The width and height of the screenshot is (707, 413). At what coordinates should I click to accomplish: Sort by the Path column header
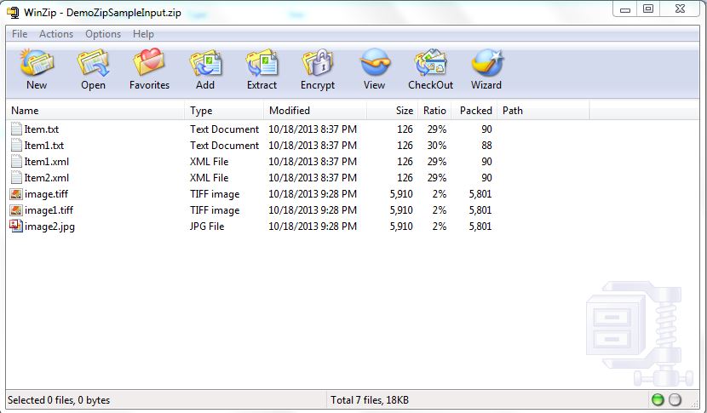click(543, 111)
